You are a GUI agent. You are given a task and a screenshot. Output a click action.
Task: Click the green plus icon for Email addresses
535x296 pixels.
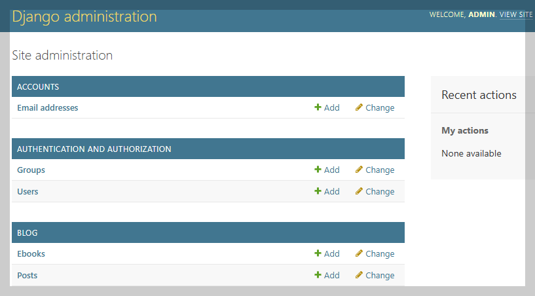tap(318, 107)
